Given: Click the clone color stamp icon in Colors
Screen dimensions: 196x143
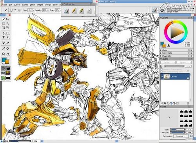Looking at the screenshot, I should tap(169, 45).
